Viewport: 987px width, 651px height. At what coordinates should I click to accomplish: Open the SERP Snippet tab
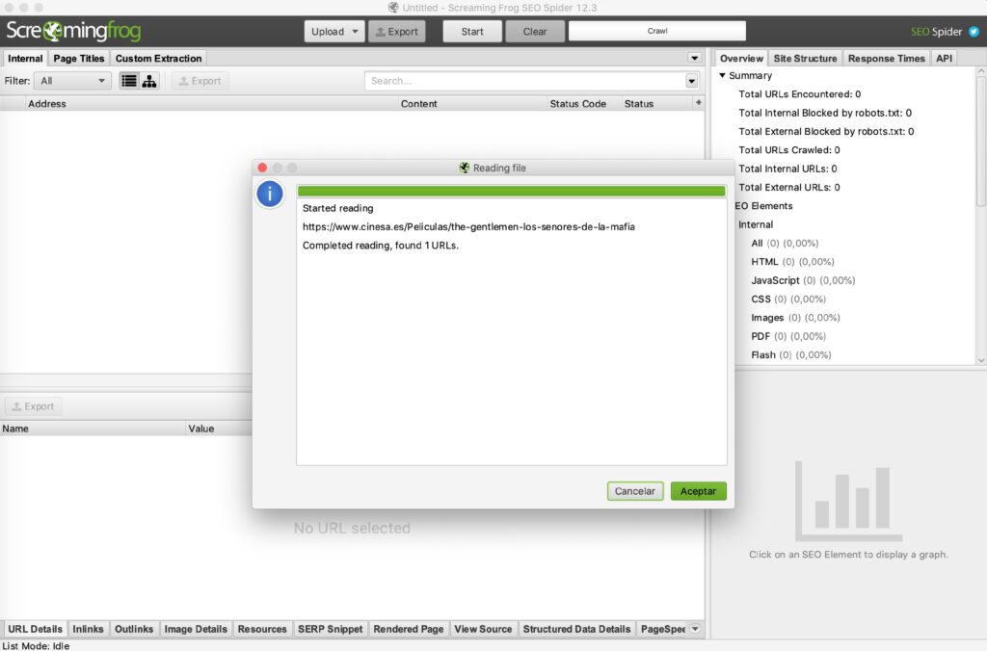tap(331, 628)
